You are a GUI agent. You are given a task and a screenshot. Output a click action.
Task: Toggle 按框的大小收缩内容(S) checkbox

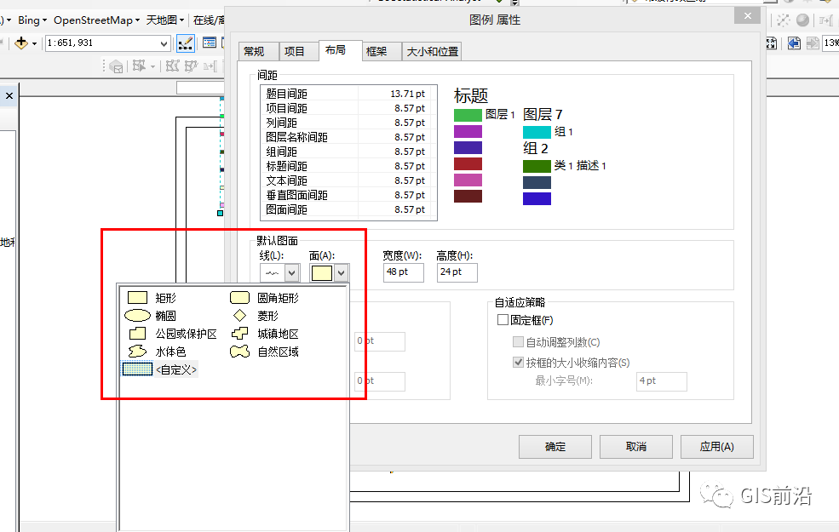[x=518, y=362]
